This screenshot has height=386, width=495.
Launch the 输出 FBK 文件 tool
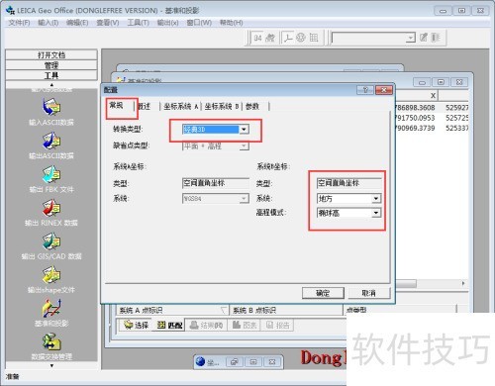51,174
